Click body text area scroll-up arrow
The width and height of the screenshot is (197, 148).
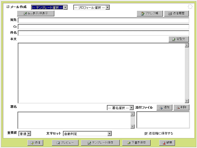[187, 45]
